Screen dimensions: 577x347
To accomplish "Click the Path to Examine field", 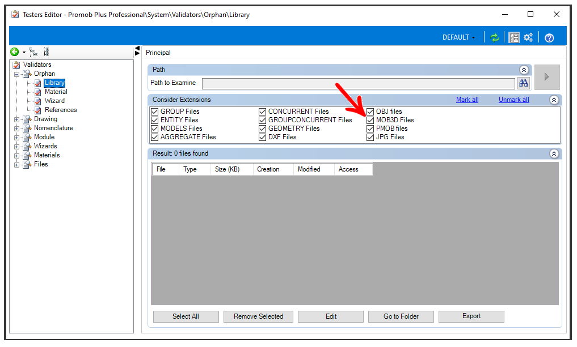I will click(359, 84).
